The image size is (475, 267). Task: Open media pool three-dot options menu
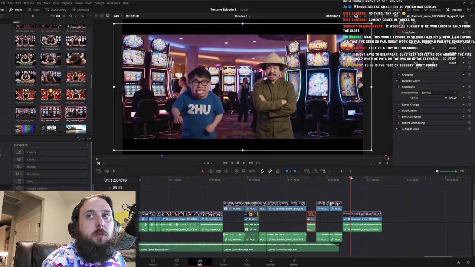click(89, 16)
